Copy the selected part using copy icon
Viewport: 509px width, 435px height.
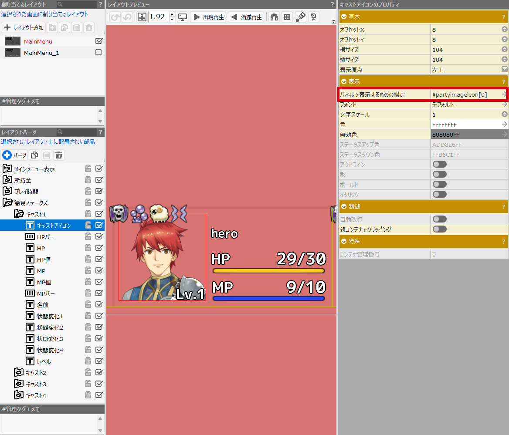coord(34,155)
